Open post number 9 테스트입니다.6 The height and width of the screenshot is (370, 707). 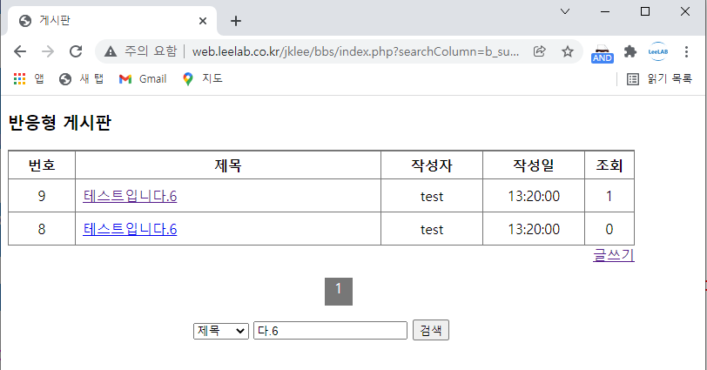(x=131, y=196)
